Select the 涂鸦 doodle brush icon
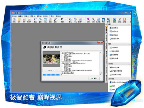The image size is (144, 108). pos(119,20)
